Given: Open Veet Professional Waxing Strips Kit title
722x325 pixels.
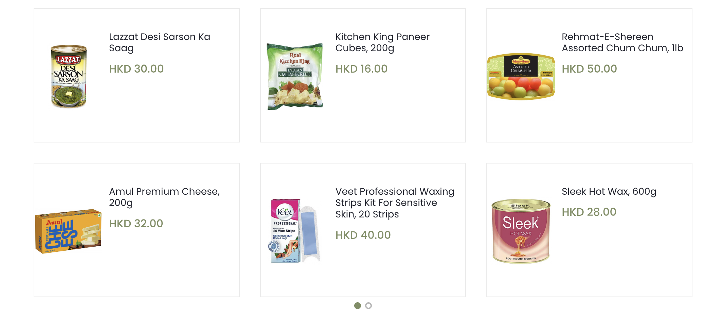Looking at the screenshot, I should (x=395, y=203).
